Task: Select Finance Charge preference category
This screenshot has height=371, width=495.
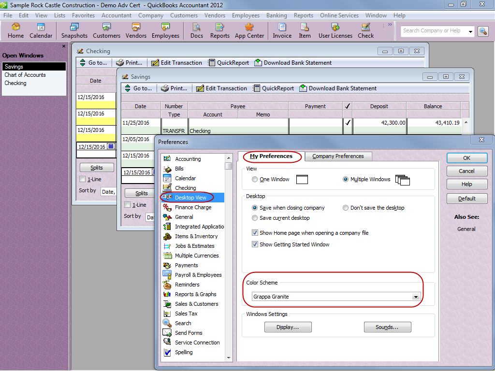Action: pos(193,207)
